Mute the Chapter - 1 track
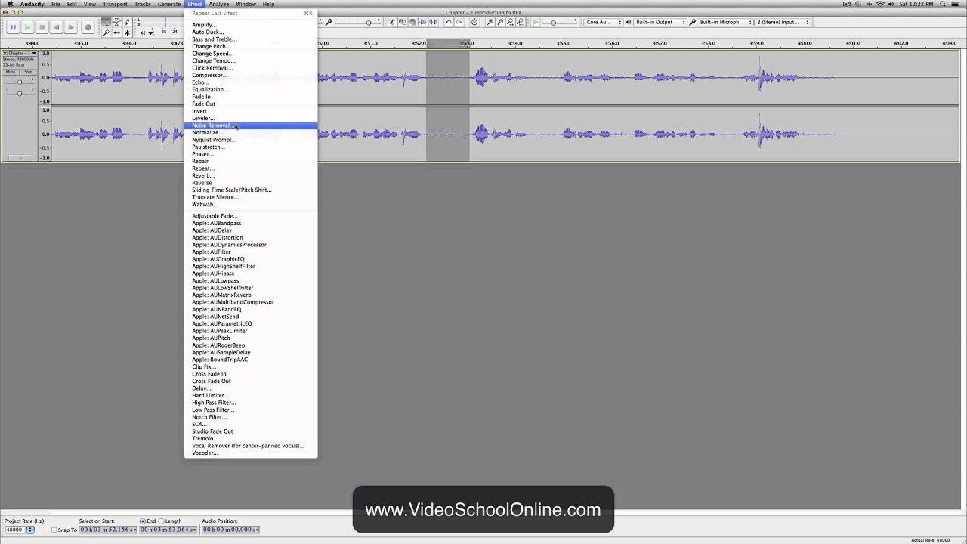This screenshot has height=544, width=967. tap(11, 72)
